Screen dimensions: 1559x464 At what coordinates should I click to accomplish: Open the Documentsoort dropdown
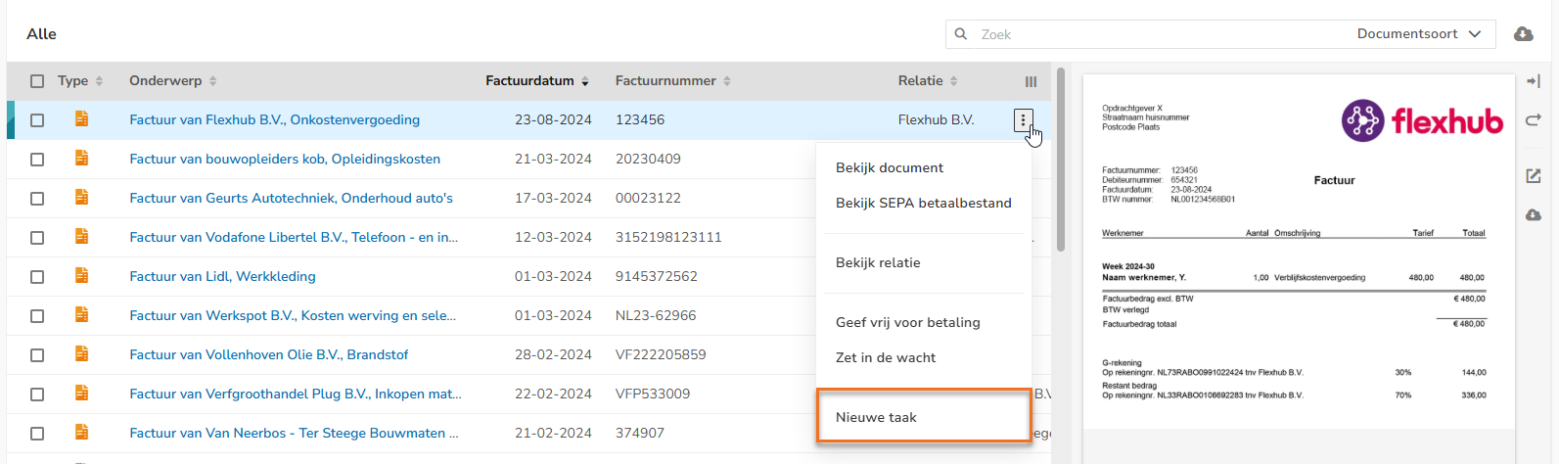point(1419,34)
